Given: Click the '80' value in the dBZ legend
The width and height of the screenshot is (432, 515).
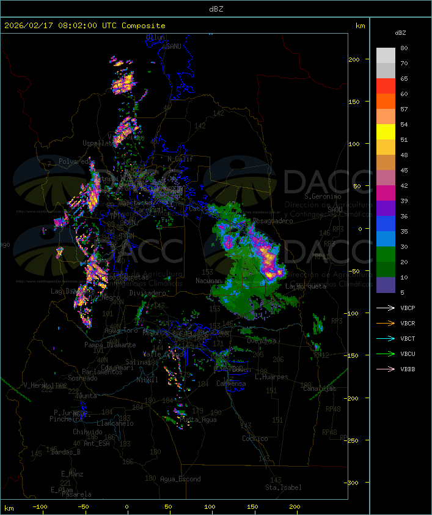Looking at the screenshot, I should pyautogui.click(x=404, y=48).
